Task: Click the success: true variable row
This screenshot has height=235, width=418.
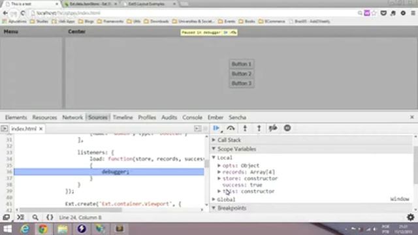Action: point(242,185)
